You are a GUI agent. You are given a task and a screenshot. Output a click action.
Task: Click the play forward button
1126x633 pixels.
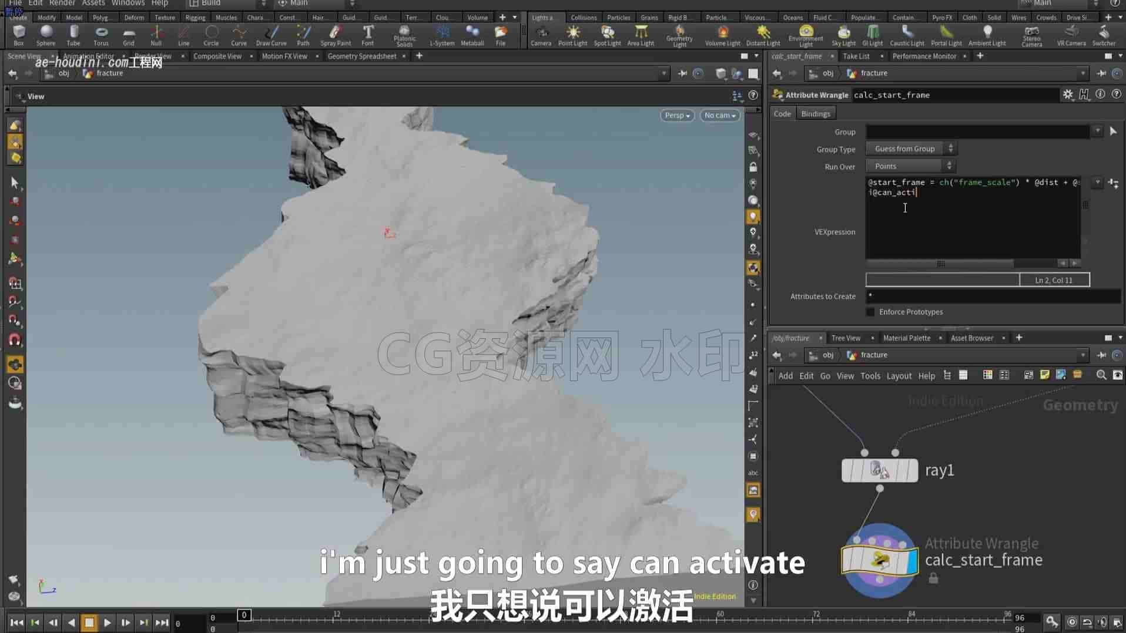pyautogui.click(x=107, y=622)
